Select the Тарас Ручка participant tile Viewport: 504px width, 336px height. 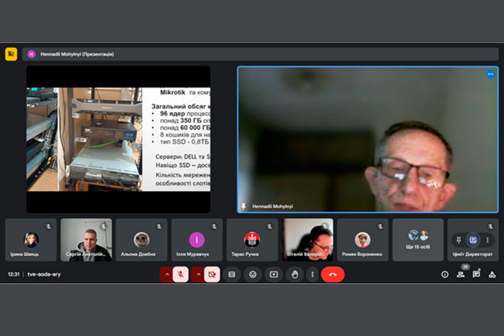click(x=252, y=240)
